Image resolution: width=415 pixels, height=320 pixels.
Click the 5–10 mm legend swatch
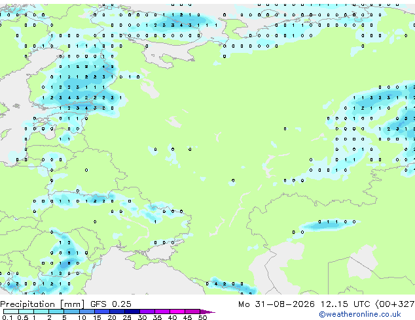coord(71,312)
